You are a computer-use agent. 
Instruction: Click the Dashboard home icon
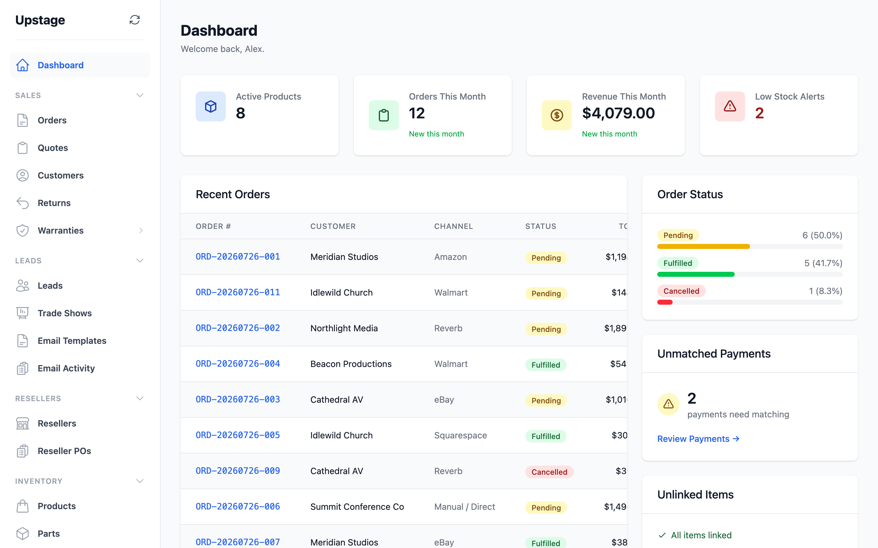click(x=23, y=65)
